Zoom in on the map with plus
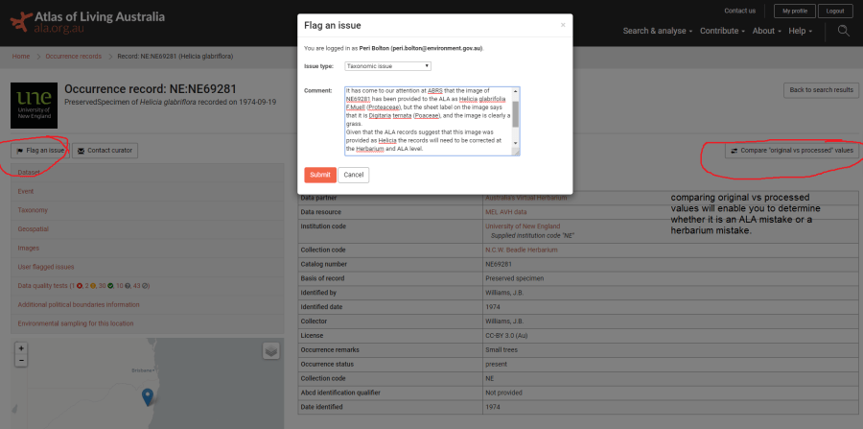The width and height of the screenshot is (863, 429). 22,348
